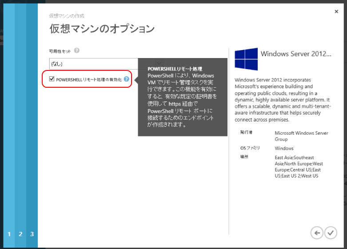Confirm with the checkmark button
Viewport: 347px width, 249px height.
coord(331,233)
